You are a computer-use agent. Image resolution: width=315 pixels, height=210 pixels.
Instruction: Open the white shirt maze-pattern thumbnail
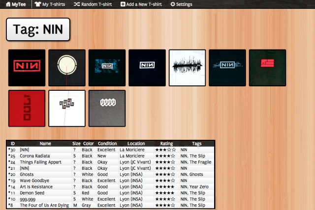click(67, 108)
